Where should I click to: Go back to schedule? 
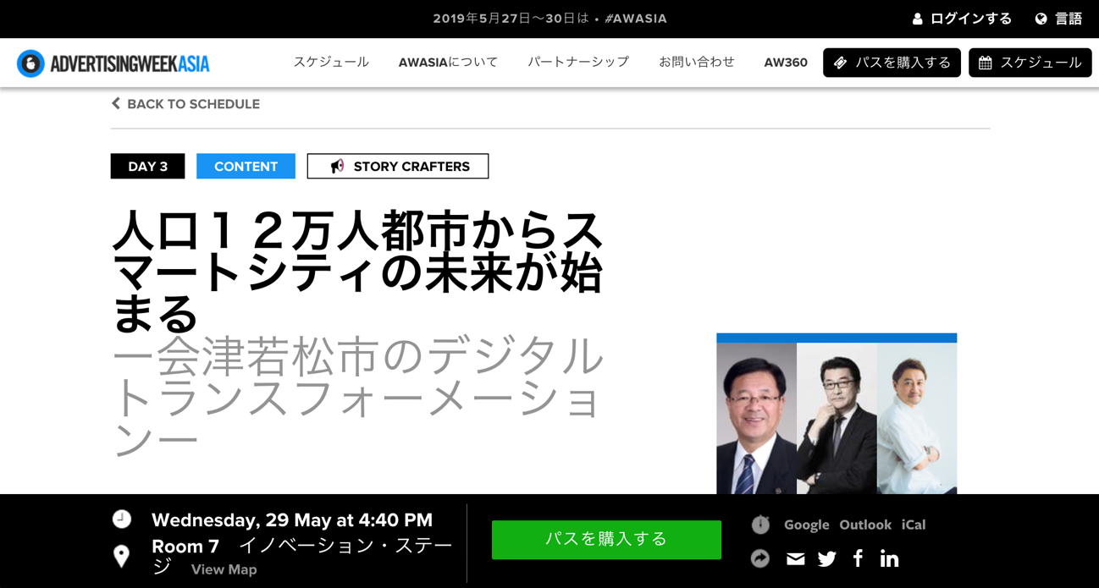click(x=185, y=104)
